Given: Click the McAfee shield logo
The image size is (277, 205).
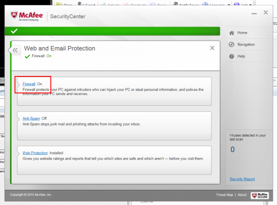Looking at the screenshot, I should point(14,15).
